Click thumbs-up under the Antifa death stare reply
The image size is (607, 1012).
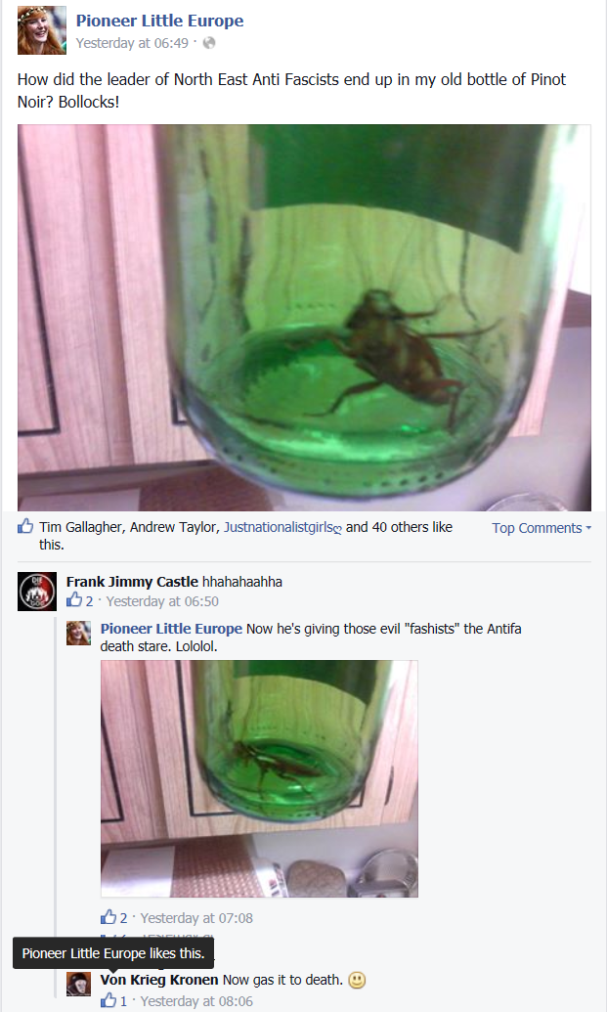tap(108, 917)
